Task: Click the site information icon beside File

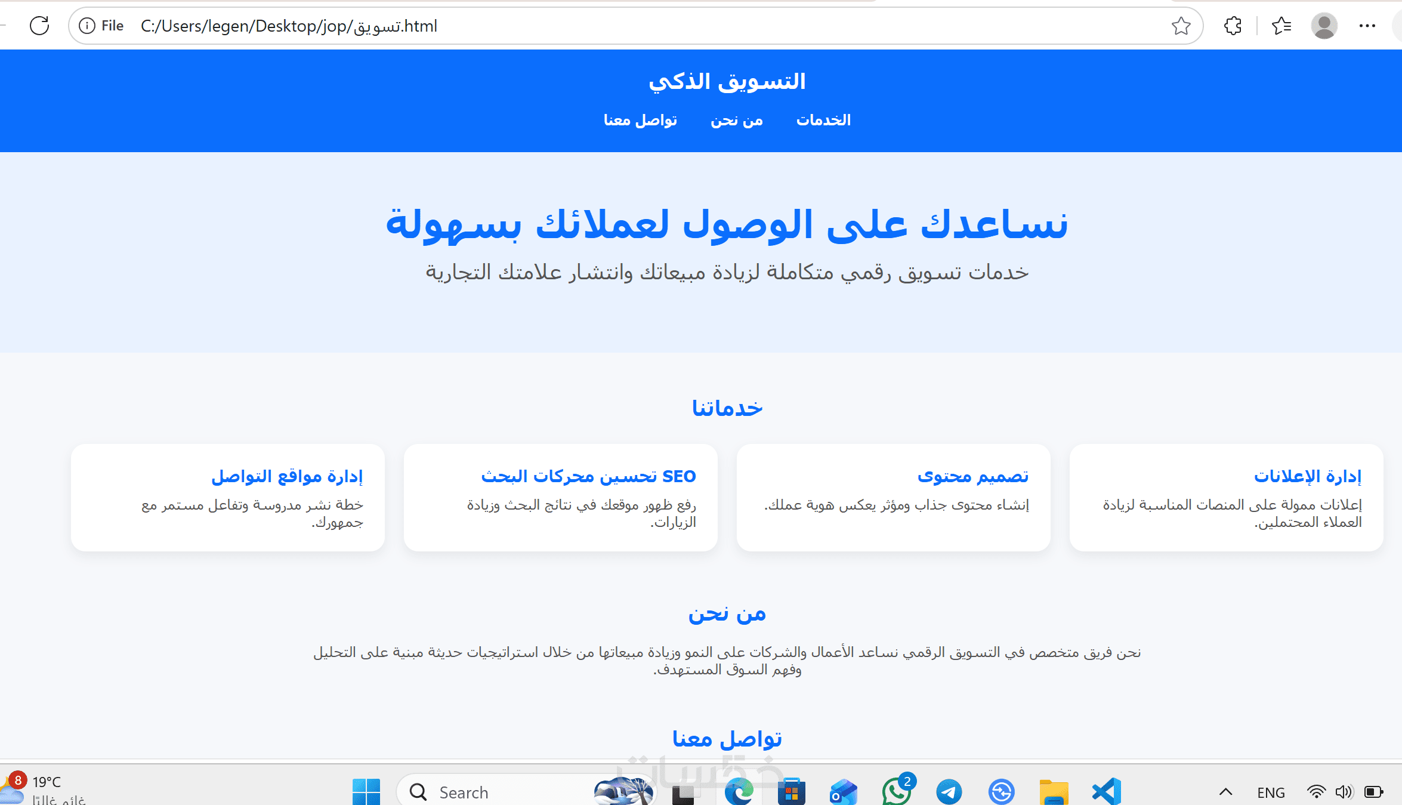Action: click(x=87, y=26)
